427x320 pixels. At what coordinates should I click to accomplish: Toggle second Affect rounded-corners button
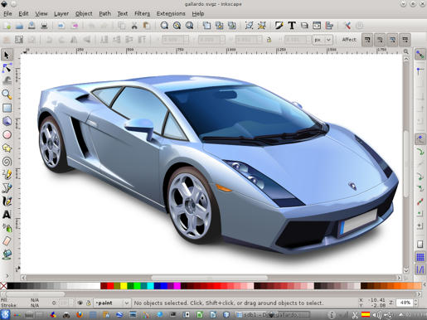[x=380, y=40]
